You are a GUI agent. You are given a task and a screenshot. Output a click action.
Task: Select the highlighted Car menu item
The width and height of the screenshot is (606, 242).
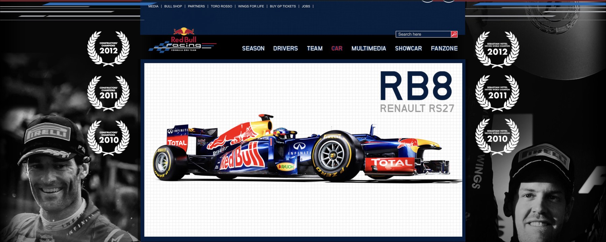click(x=337, y=48)
